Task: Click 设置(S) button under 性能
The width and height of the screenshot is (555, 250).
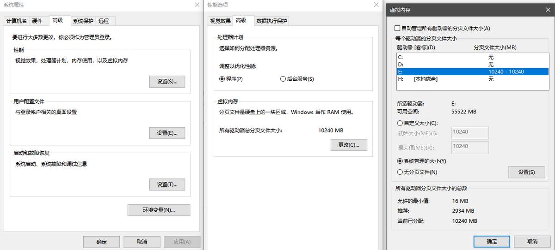Action: (x=167, y=82)
